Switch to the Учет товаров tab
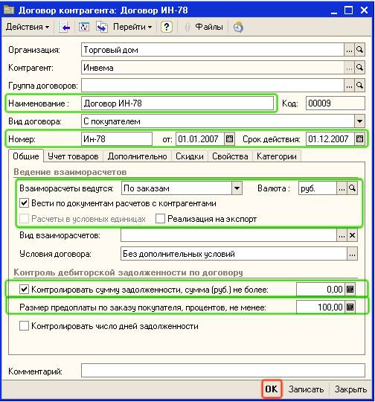The image size is (375, 402). tap(73, 156)
